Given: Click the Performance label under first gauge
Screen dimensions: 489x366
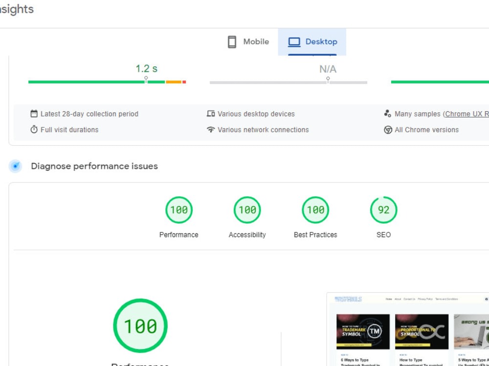Looking at the screenshot, I should click(178, 235).
